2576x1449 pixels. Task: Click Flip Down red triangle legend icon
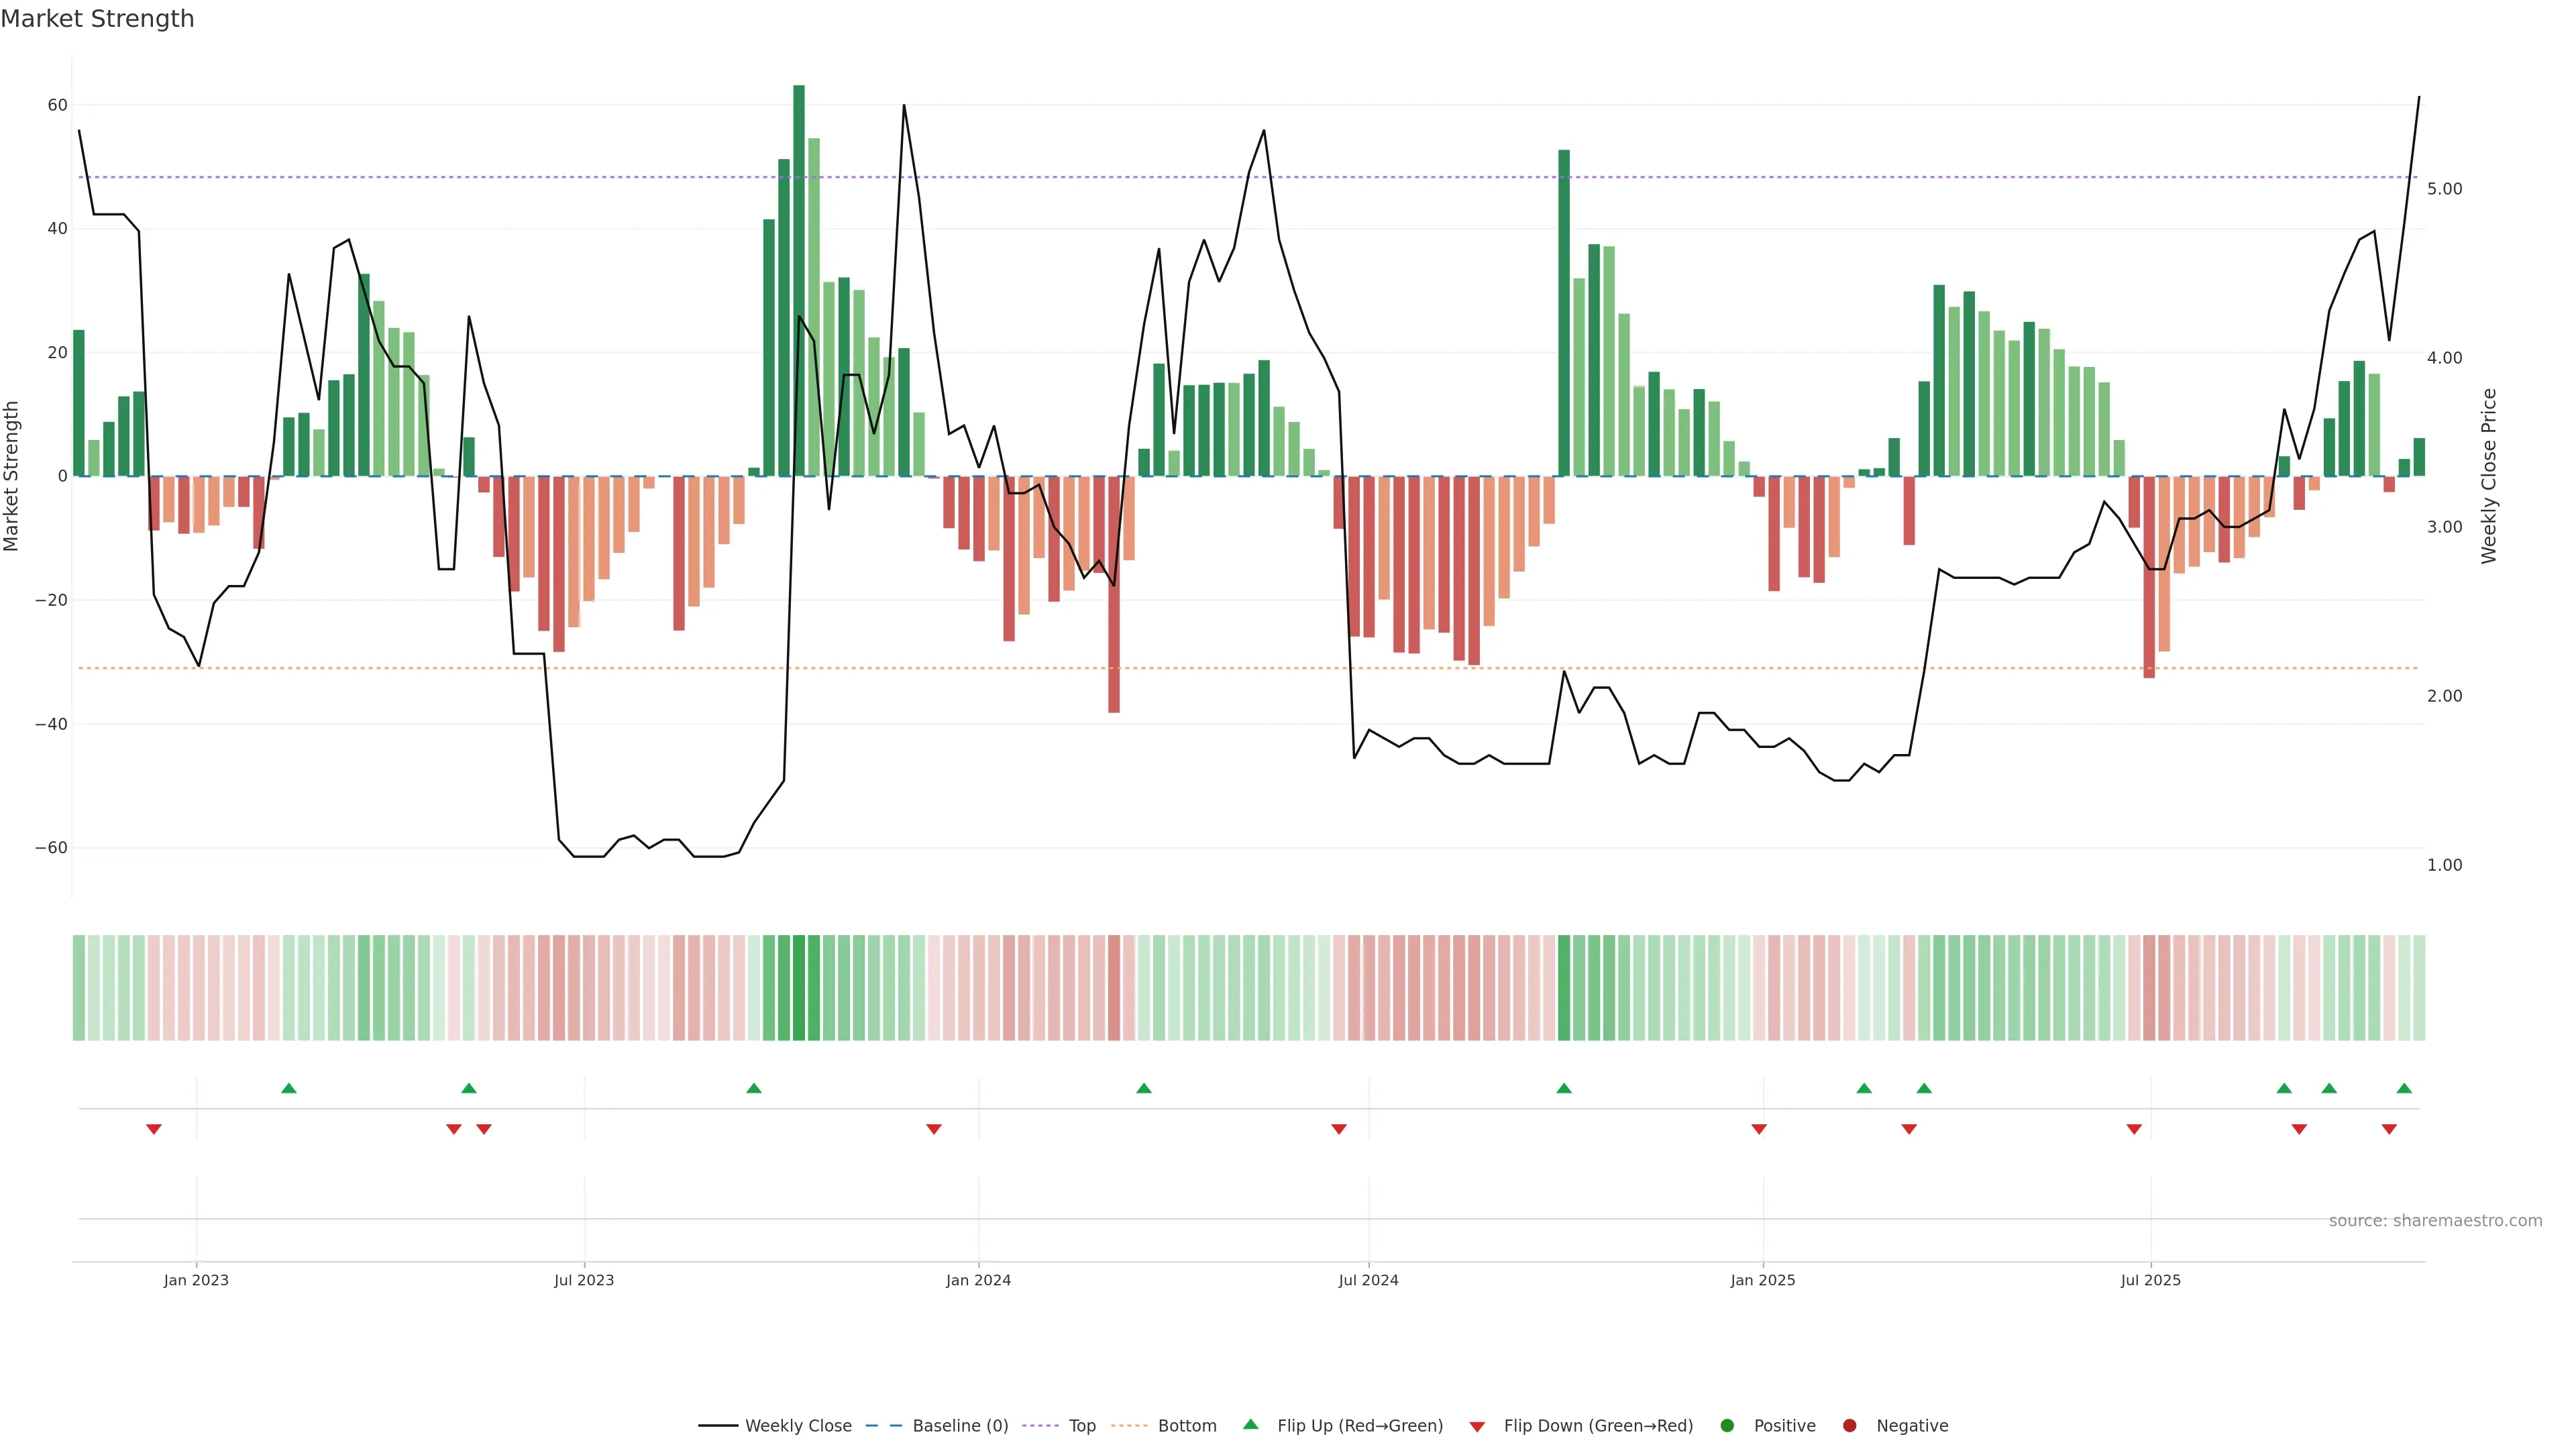[1477, 1426]
